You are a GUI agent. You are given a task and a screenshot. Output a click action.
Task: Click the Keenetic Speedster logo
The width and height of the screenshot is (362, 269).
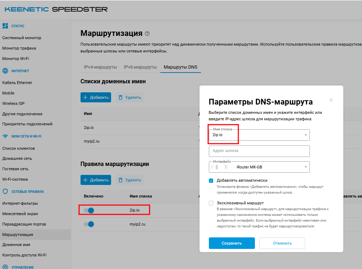[56, 9]
